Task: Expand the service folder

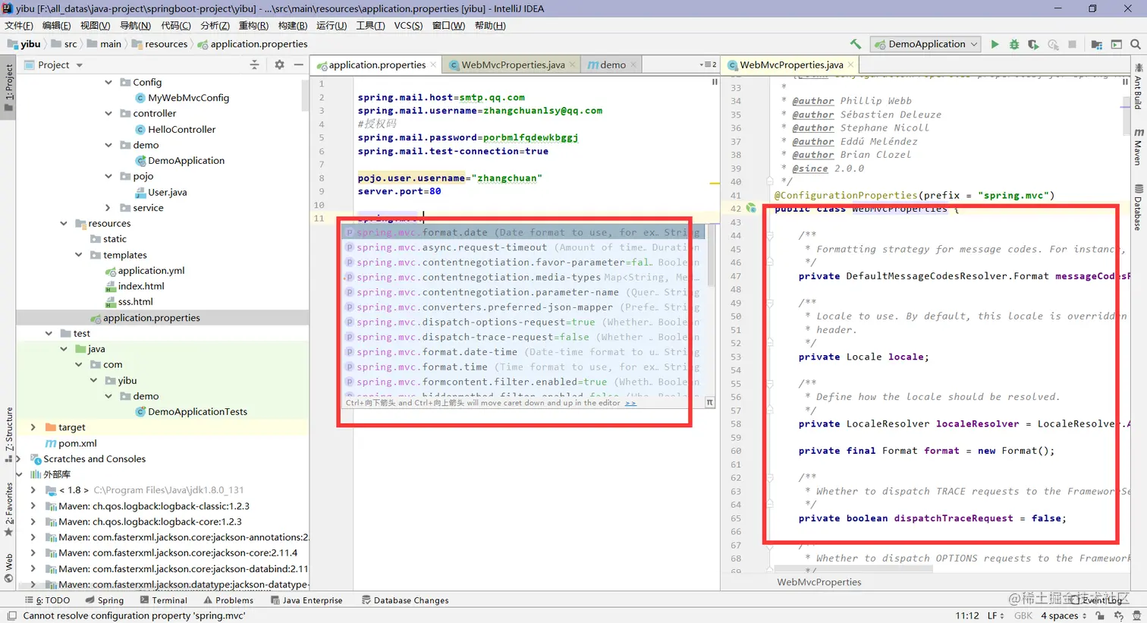Action: [108, 207]
